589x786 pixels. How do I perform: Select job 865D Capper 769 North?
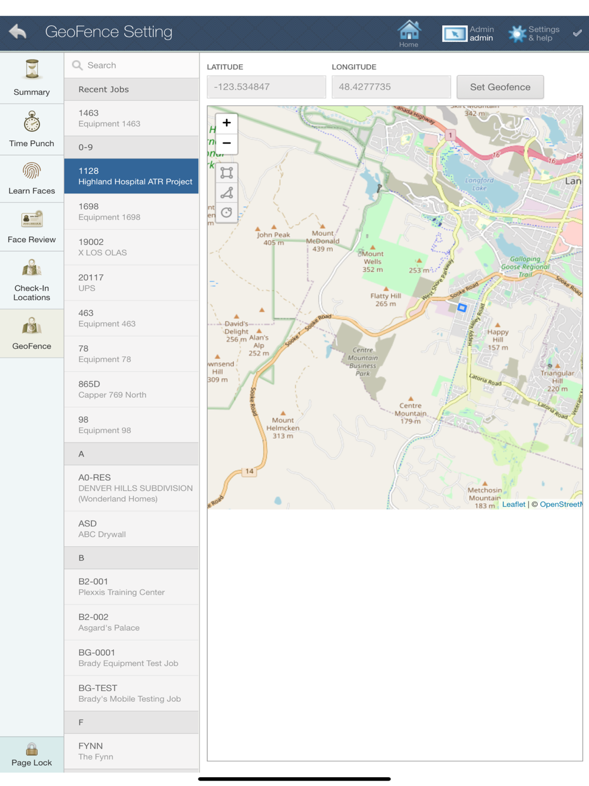tap(131, 389)
